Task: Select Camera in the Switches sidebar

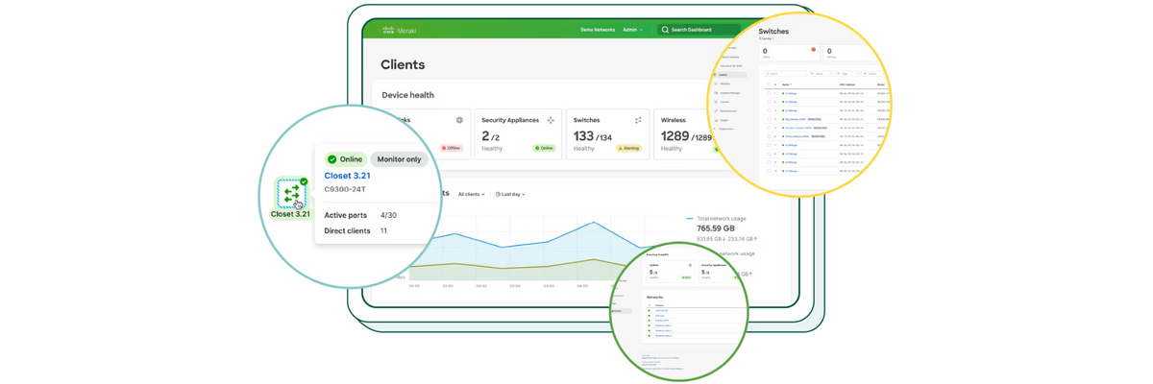Action: [x=724, y=101]
